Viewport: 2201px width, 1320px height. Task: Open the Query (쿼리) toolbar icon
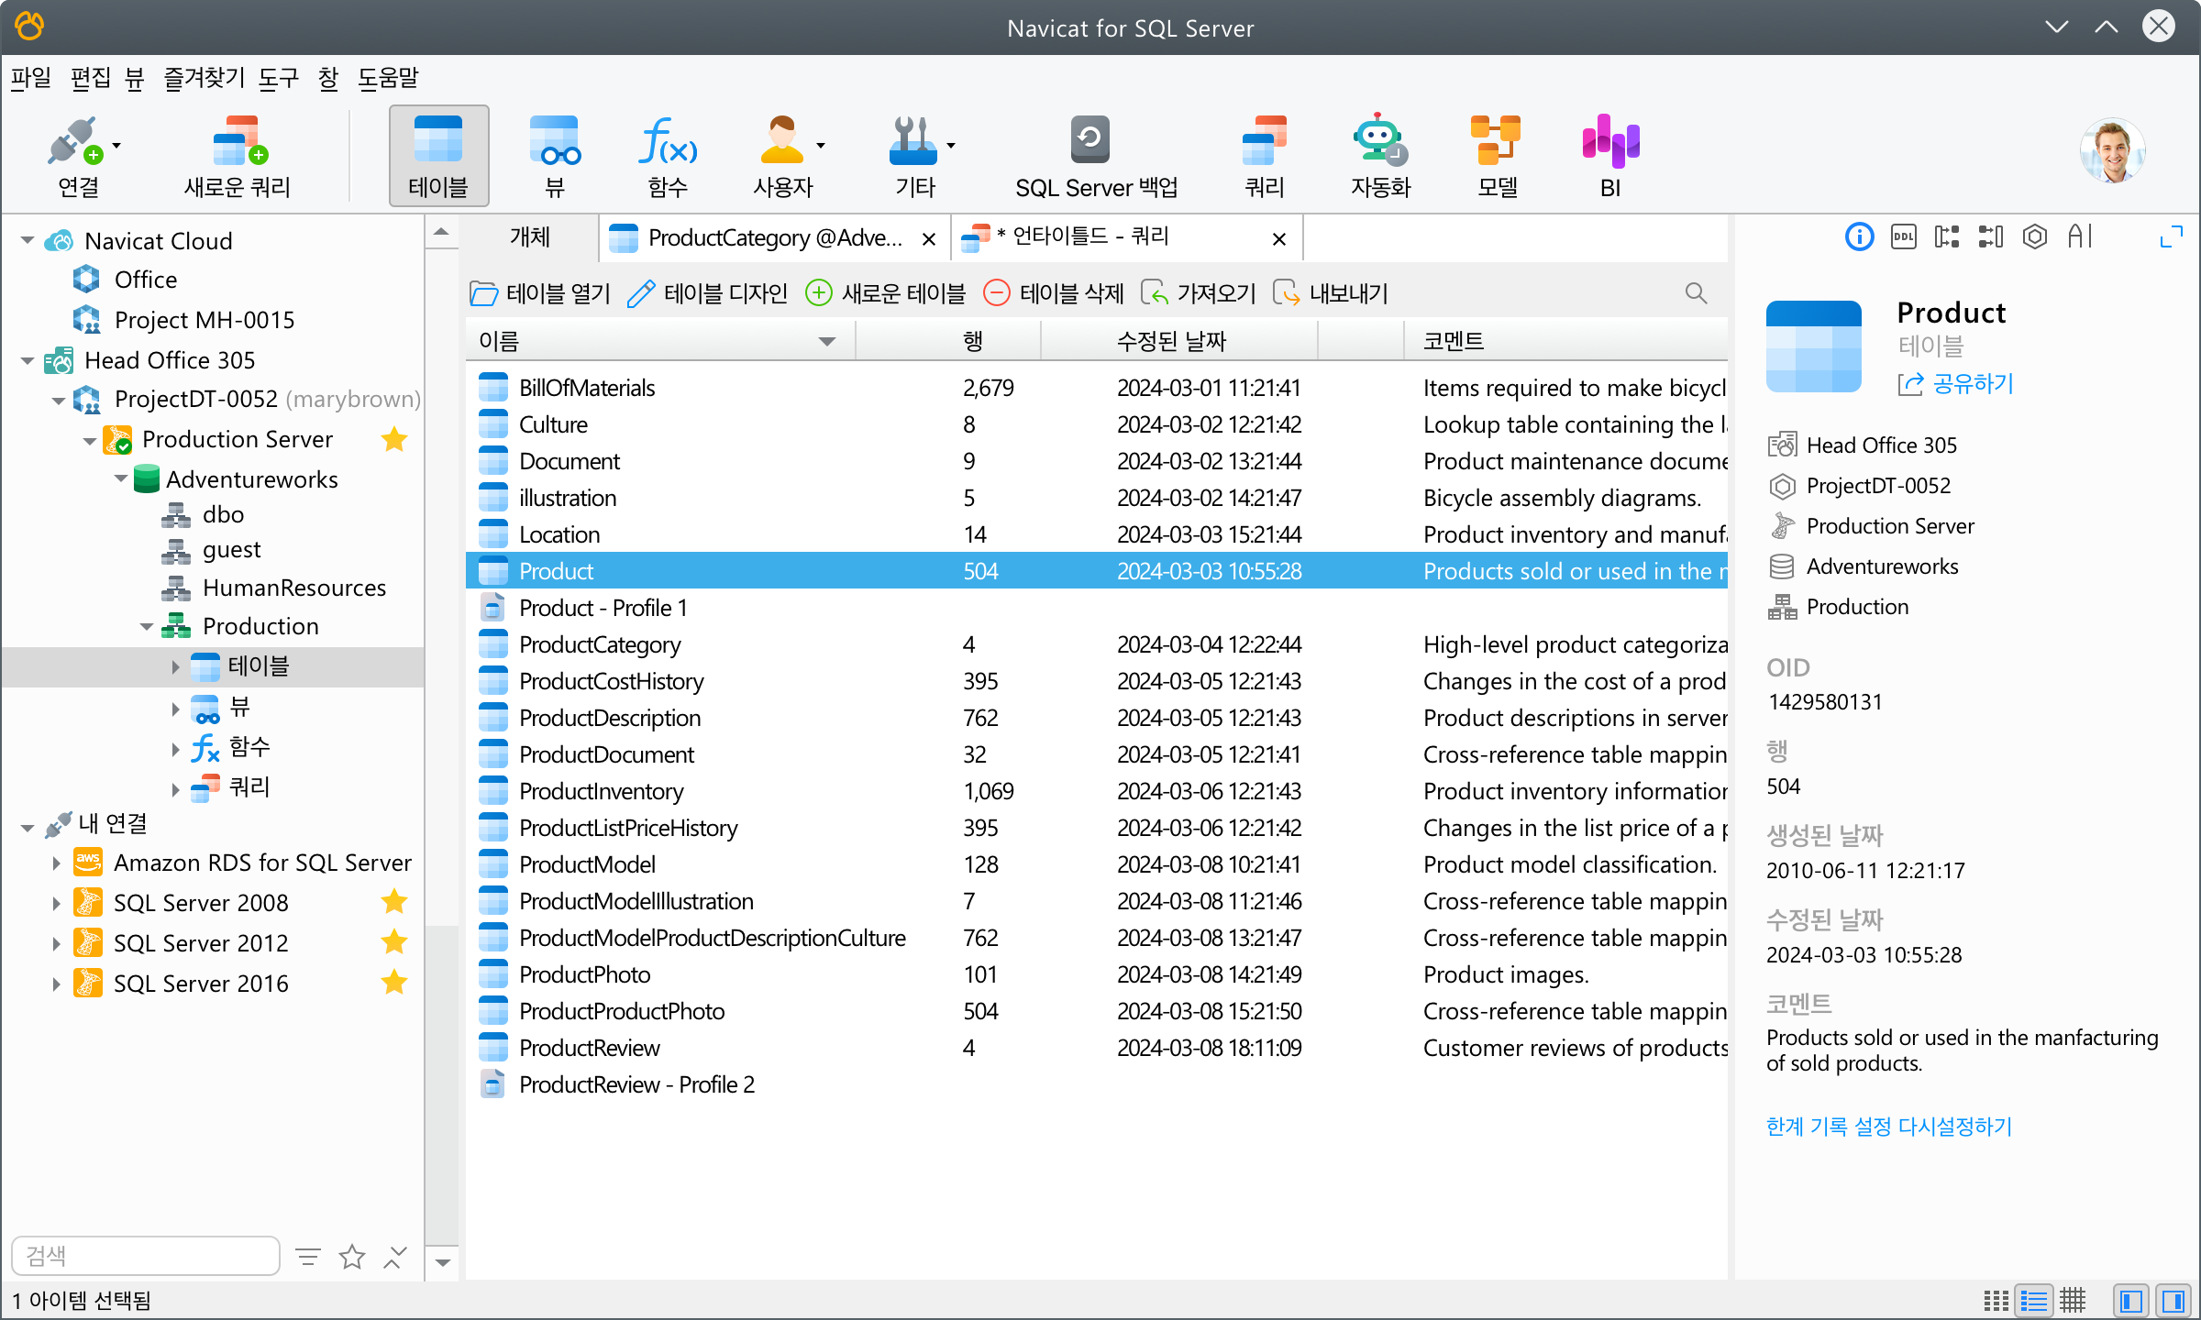[1264, 156]
